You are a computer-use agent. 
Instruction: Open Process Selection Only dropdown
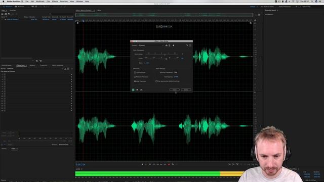(65, 145)
